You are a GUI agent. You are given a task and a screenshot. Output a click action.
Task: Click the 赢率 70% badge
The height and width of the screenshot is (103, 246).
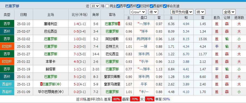135,99
